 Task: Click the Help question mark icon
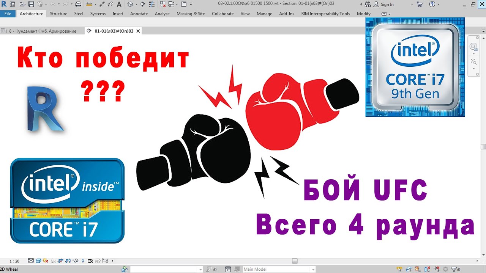[x=432, y=5]
